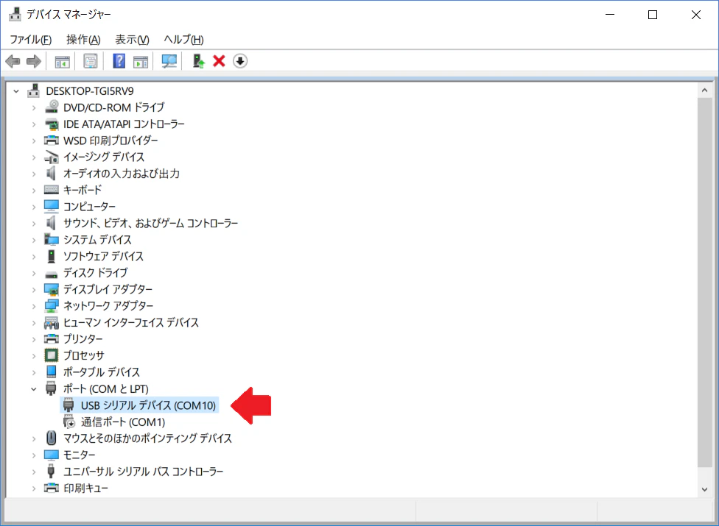Expand the ユニバーサル シリアル バス コントローラー node
This screenshot has height=526, width=719.
click(34, 472)
